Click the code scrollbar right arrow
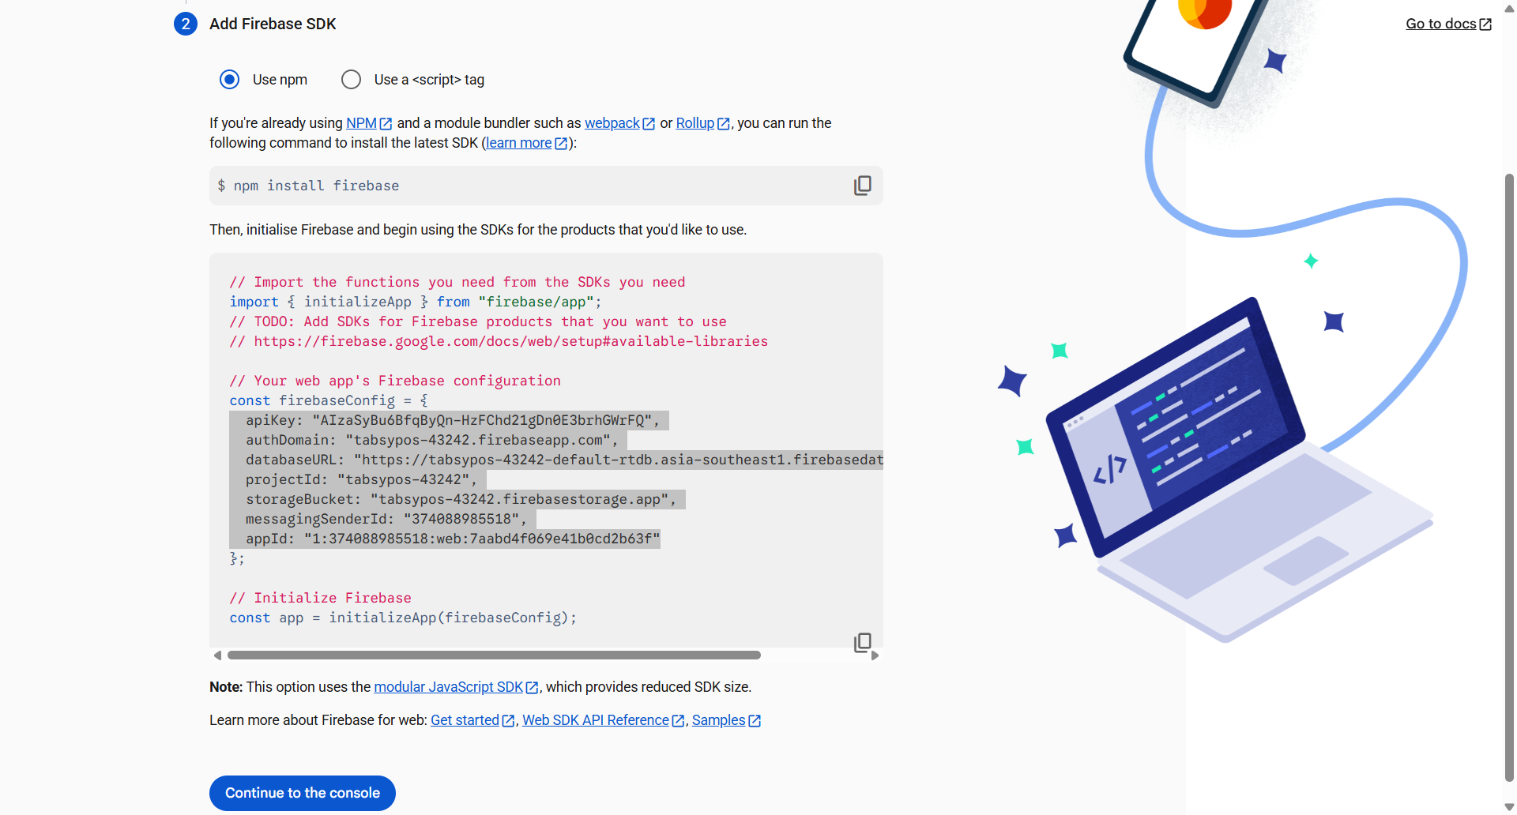This screenshot has height=815, width=1517. (875, 655)
